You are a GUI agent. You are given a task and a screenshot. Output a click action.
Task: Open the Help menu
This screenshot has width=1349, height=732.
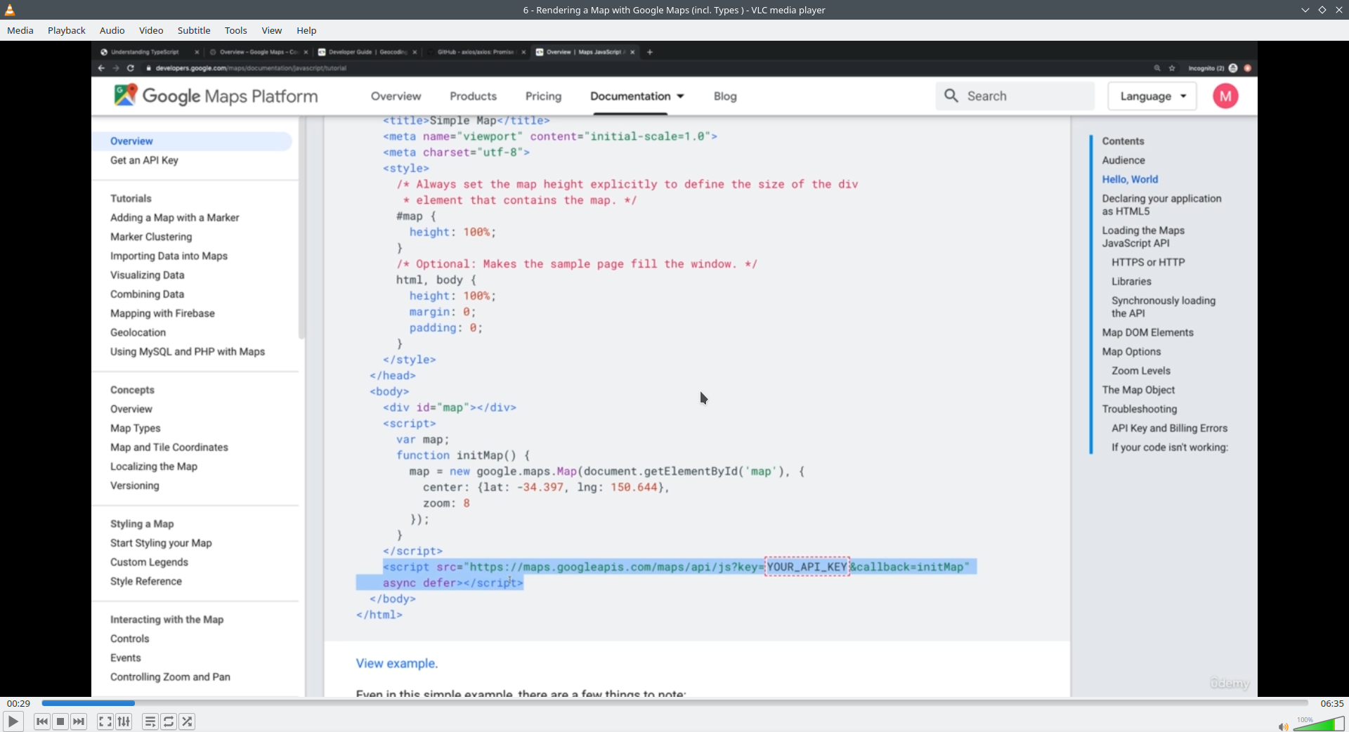(306, 30)
